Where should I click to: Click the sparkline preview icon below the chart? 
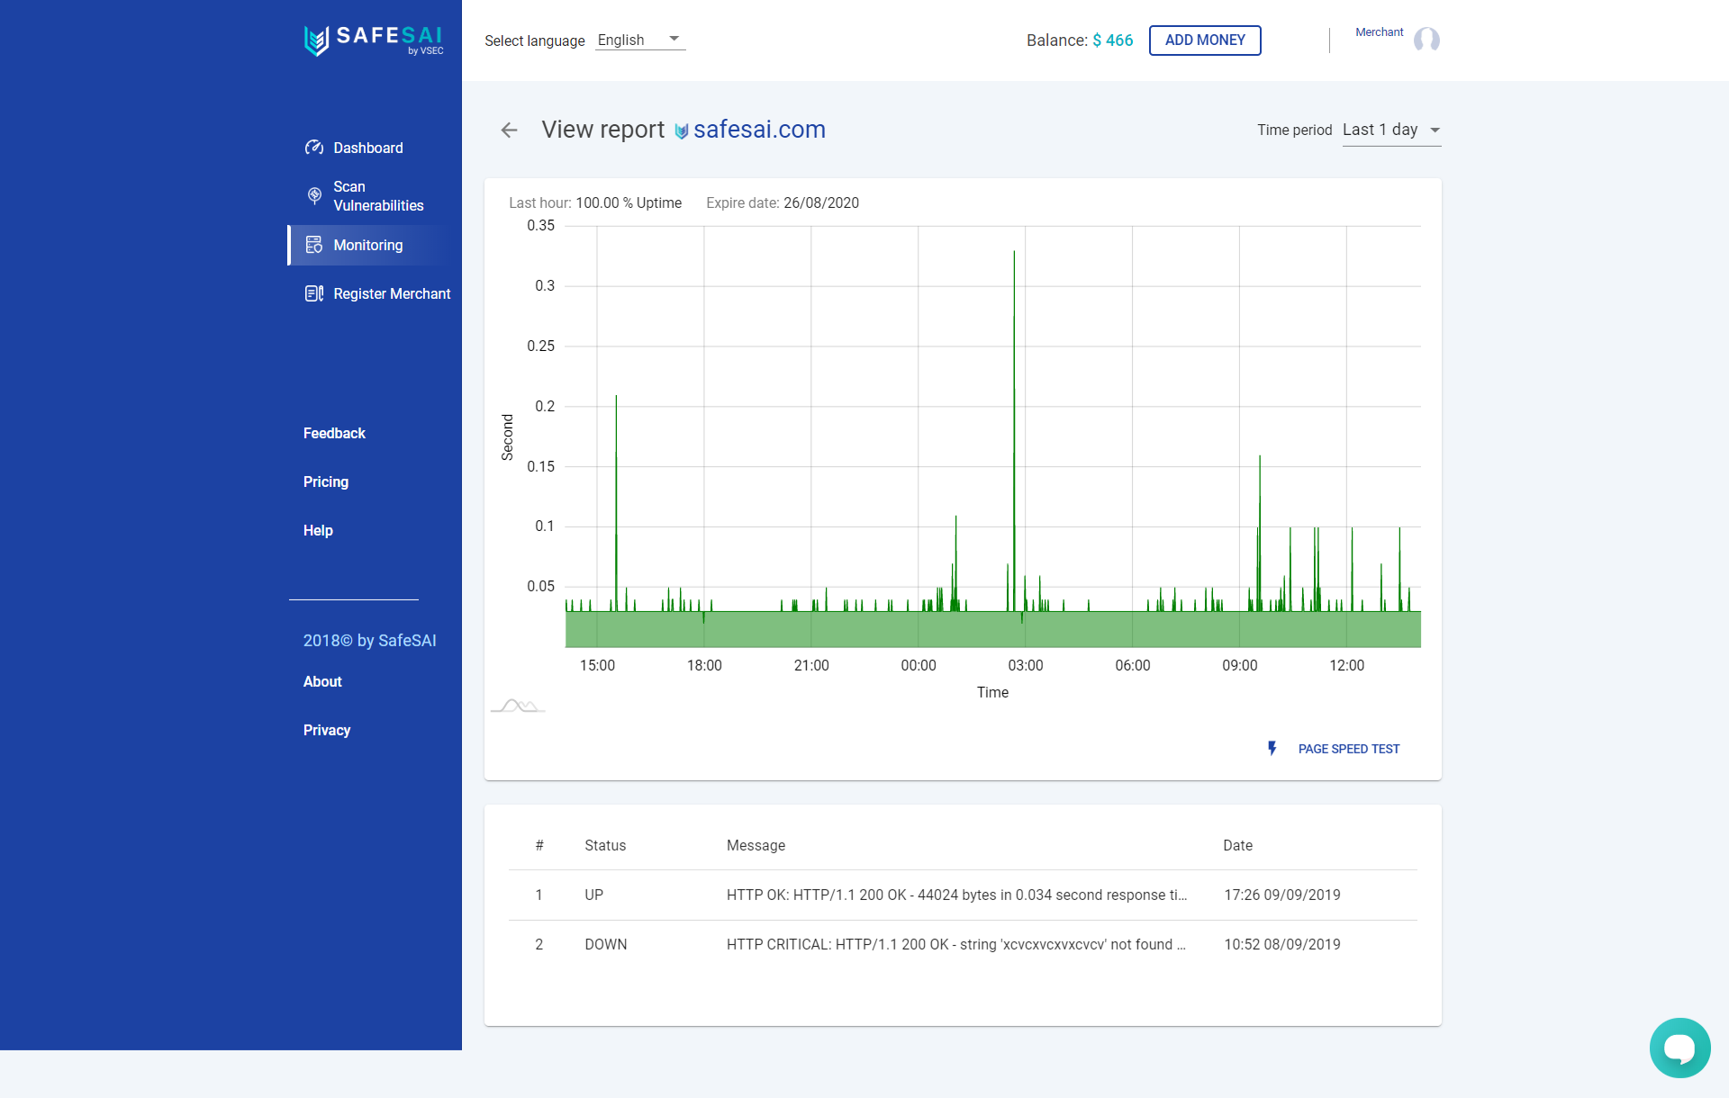click(x=518, y=706)
